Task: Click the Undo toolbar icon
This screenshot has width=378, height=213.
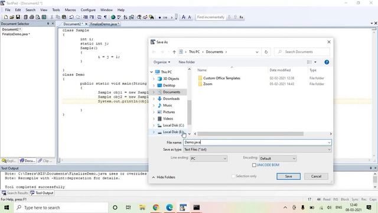Action: (x=71, y=17)
